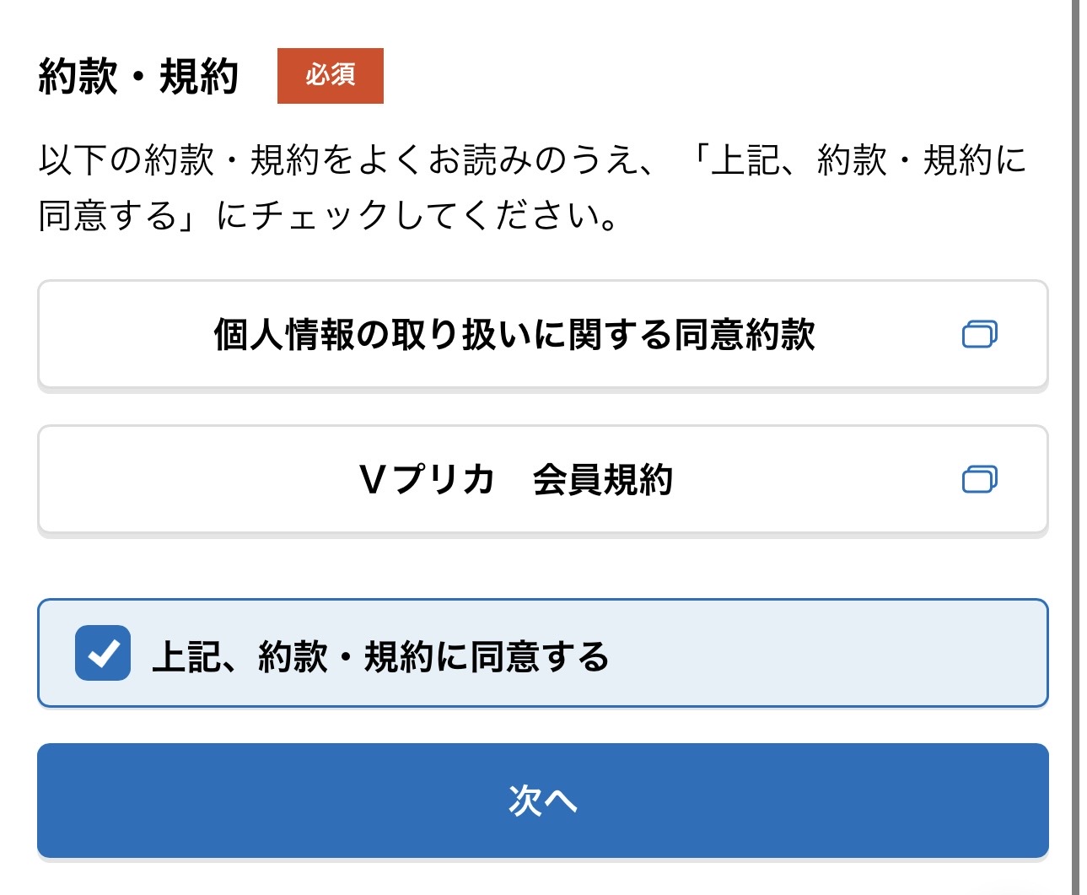Click the blank left area of the 個人情報 terms card

tap(118, 335)
